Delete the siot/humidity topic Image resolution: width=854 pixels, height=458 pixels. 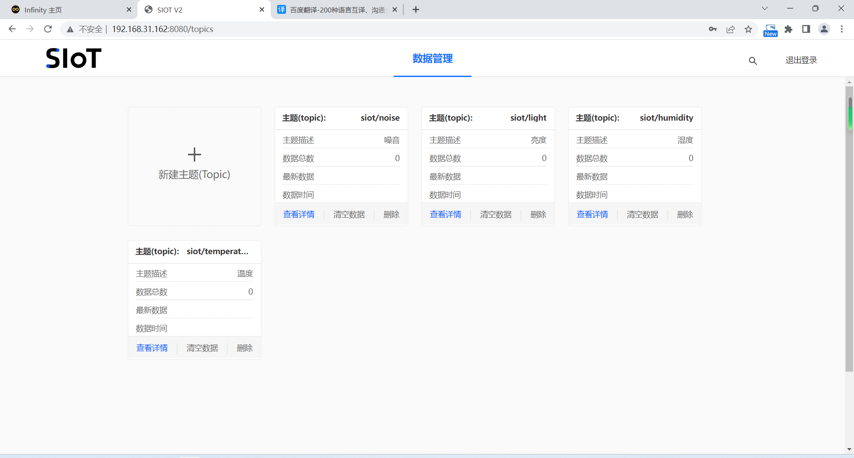point(685,215)
